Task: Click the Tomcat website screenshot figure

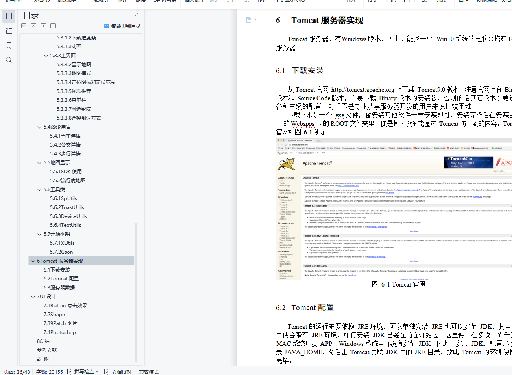Action: (x=394, y=209)
